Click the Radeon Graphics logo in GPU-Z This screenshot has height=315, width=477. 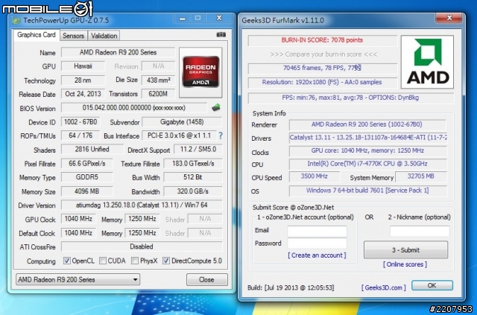[x=200, y=71]
